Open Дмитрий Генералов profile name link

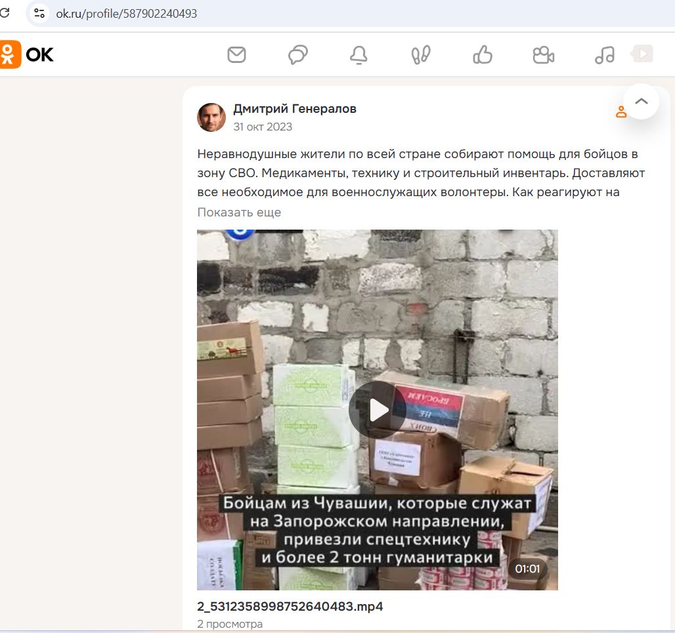[x=295, y=109]
